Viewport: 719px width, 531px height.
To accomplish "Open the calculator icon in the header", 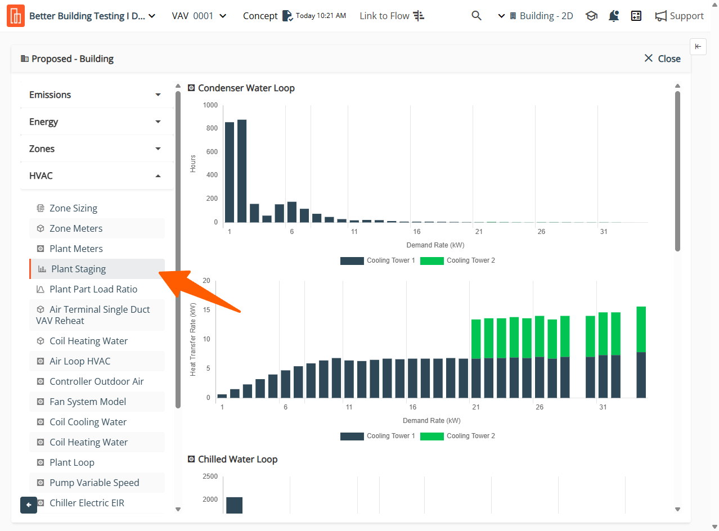I will [636, 16].
